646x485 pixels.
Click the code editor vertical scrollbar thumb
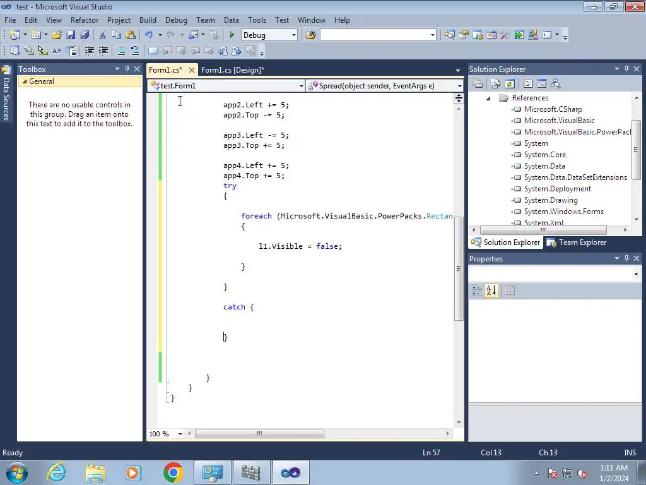coord(459,268)
